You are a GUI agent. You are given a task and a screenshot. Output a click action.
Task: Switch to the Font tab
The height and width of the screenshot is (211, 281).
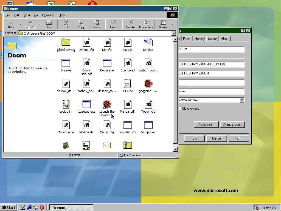click(186, 38)
